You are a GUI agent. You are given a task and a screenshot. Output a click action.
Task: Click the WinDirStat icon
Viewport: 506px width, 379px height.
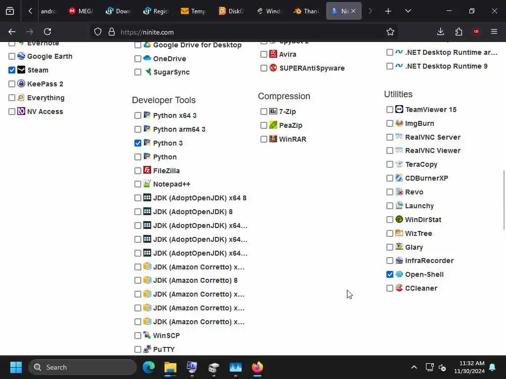tap(399, 219)
